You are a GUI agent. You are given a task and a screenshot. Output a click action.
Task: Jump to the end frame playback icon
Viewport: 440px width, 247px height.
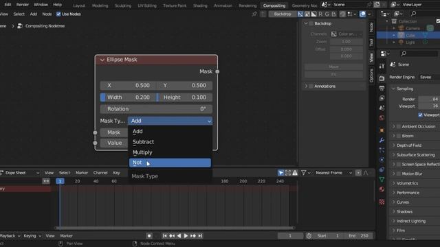pos(200,236)
